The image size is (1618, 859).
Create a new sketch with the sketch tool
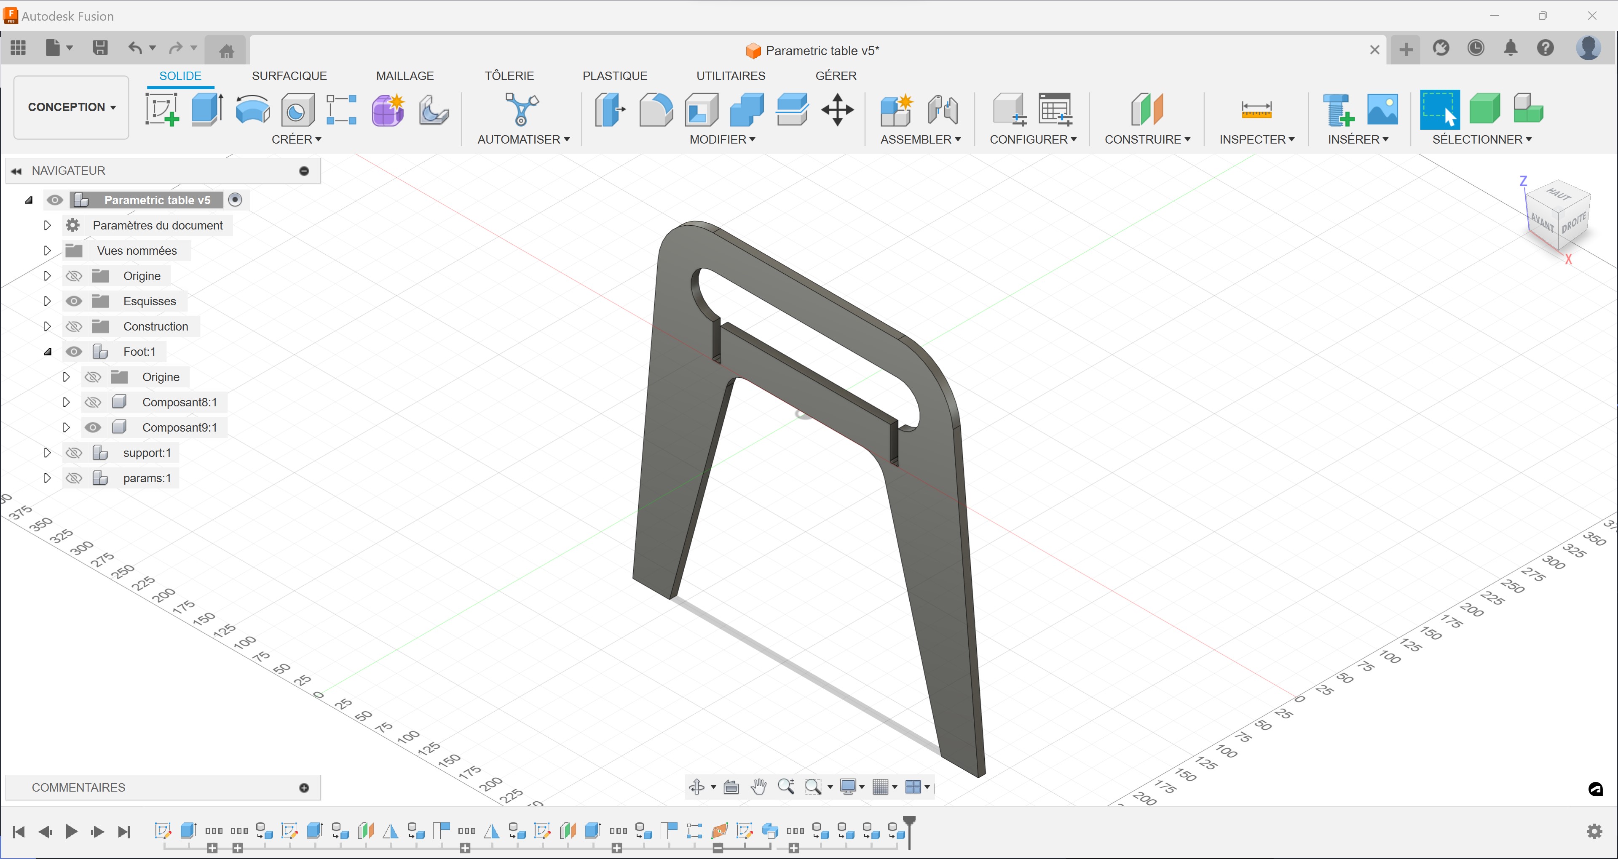(162, 110)
